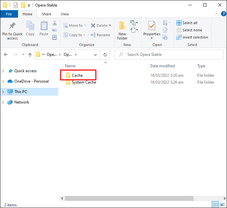Image resolution: width=227 pixels, height=208 pixels.
Task: Click the Copy icon in Clipboard group
Action: pos(30,25)
